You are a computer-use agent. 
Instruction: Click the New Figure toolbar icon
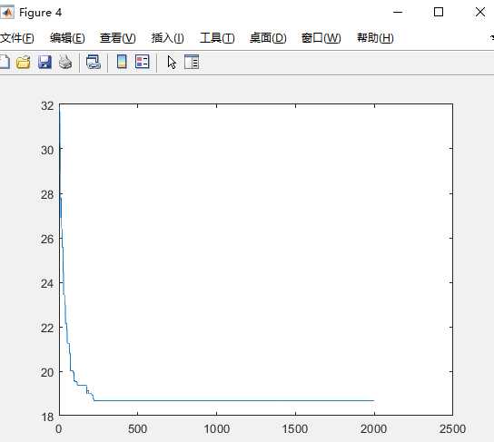click(5, 62)
